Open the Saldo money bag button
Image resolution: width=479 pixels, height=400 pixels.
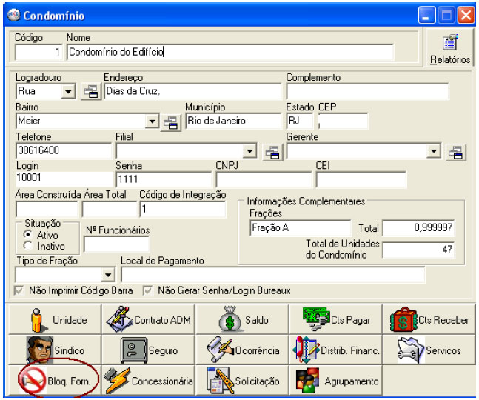tap(242, 319)
